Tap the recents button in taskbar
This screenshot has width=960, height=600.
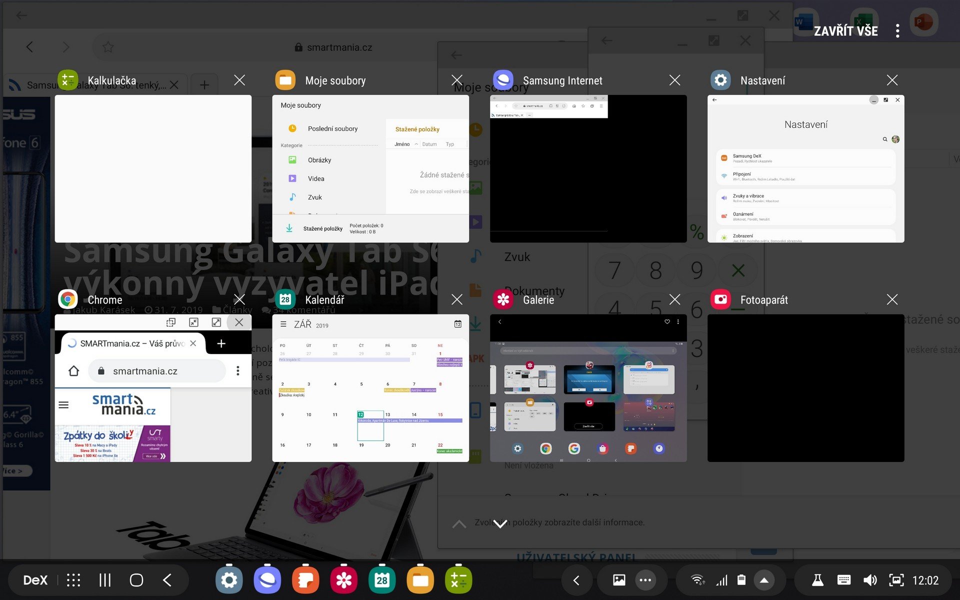click(105, 580)
